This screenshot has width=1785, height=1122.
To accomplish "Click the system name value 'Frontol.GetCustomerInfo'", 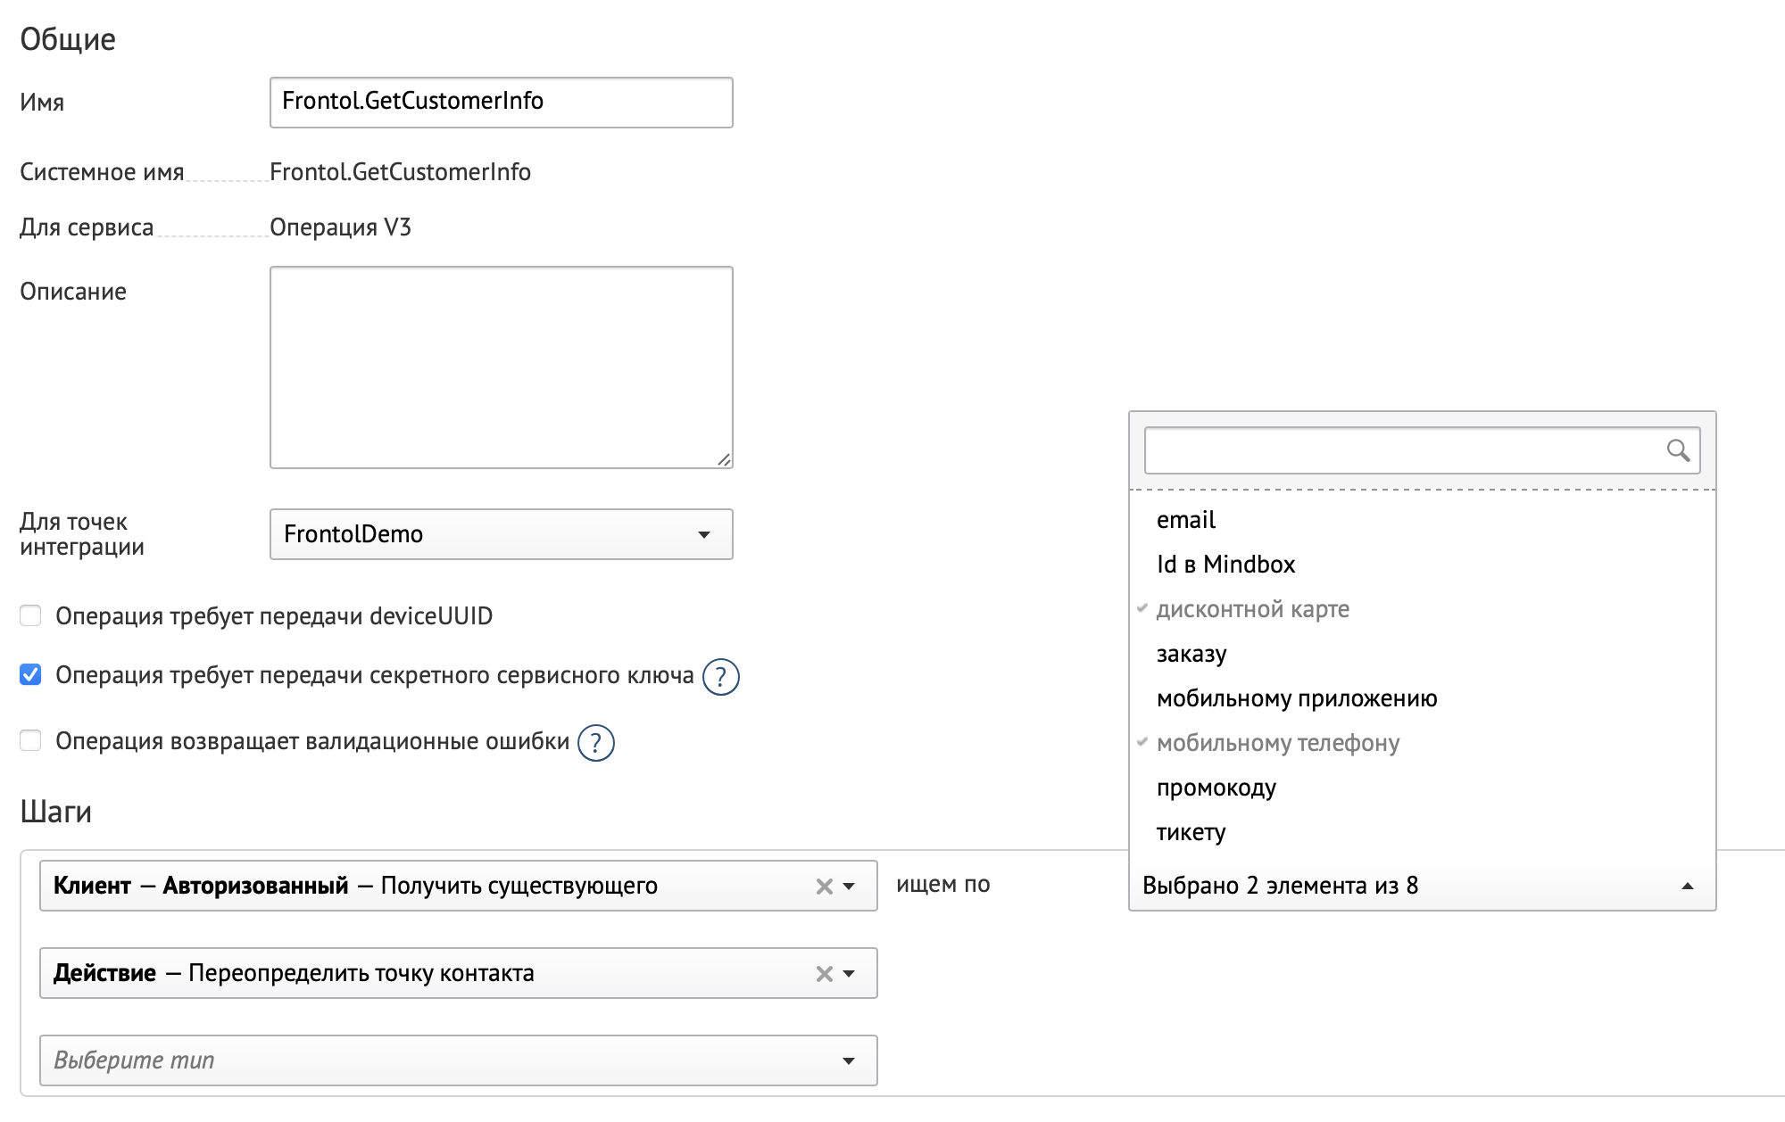I will point(400,172).
